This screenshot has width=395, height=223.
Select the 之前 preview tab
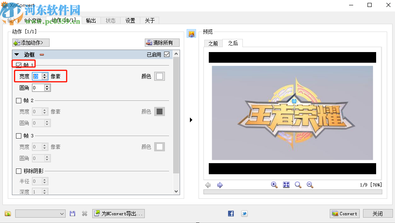click(x=213, y=43)
